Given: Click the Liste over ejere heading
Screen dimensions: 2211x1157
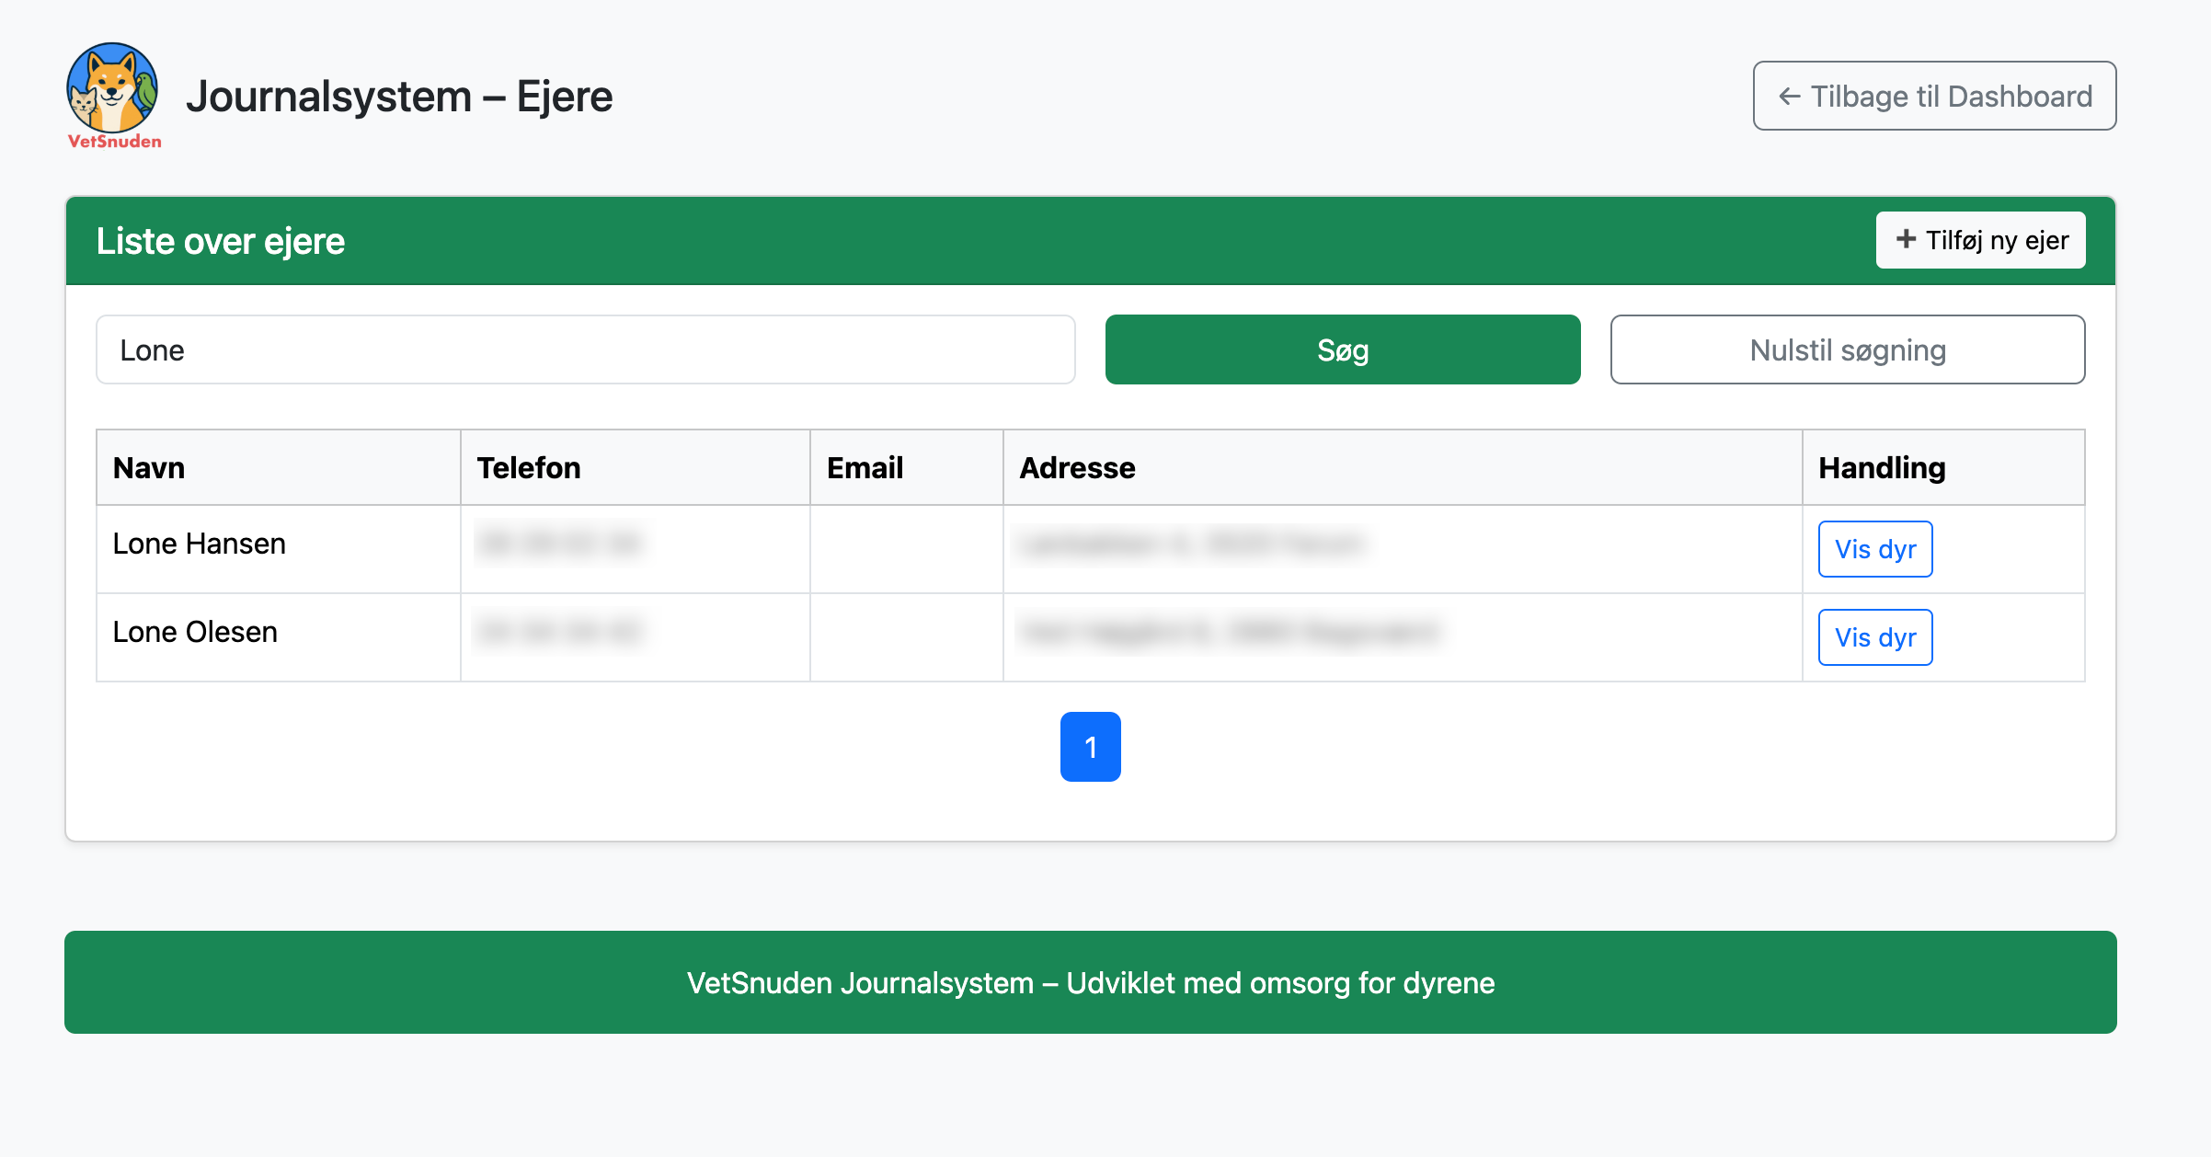Looking at the screenshot, I should pos(221,241).
